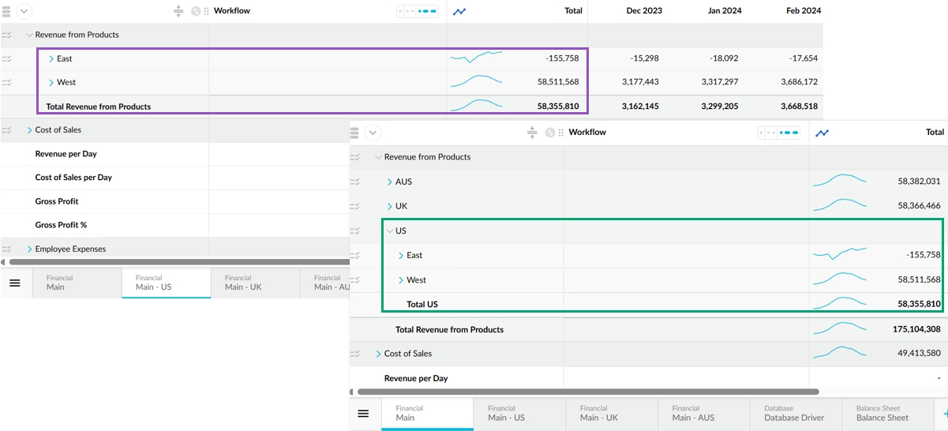Click the drag handle dots before Workflow in the left table
The width and height of the screenshot is (948, 431).
point(207,11)
